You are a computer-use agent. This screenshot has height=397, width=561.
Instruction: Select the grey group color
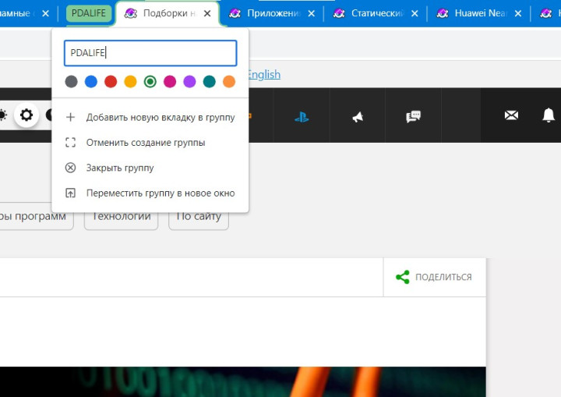click(72, 81)
